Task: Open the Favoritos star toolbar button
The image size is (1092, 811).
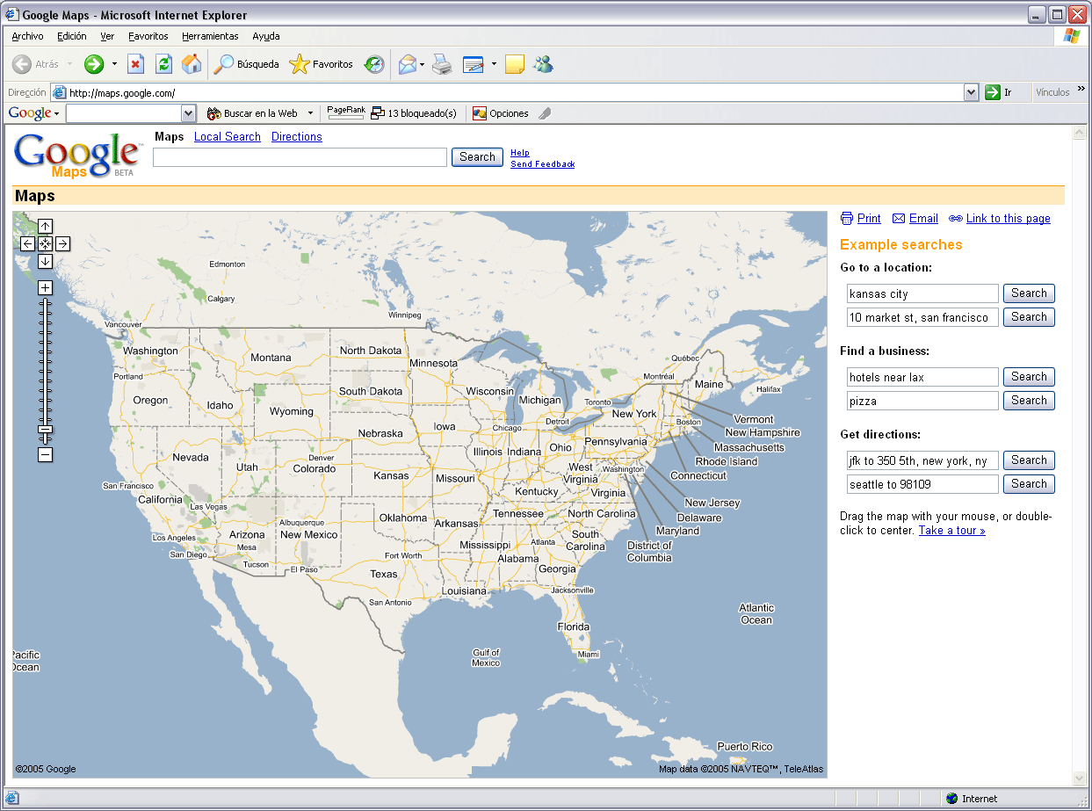Action: click(322, 64)
